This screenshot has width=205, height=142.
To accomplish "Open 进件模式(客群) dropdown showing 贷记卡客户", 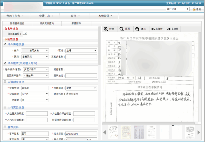I will tap(36, 69).
